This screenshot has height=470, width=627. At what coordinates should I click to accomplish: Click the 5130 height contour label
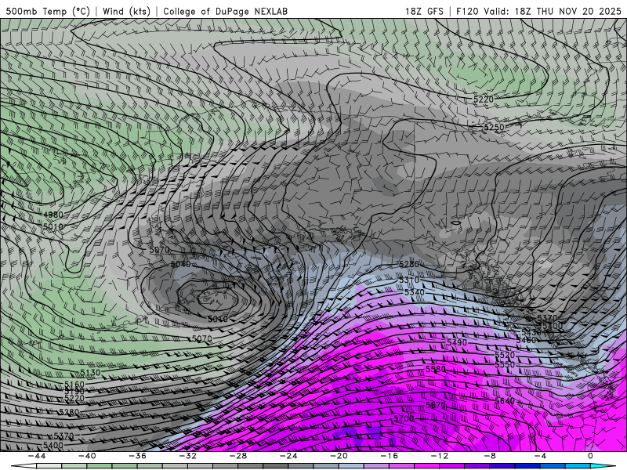90,373
